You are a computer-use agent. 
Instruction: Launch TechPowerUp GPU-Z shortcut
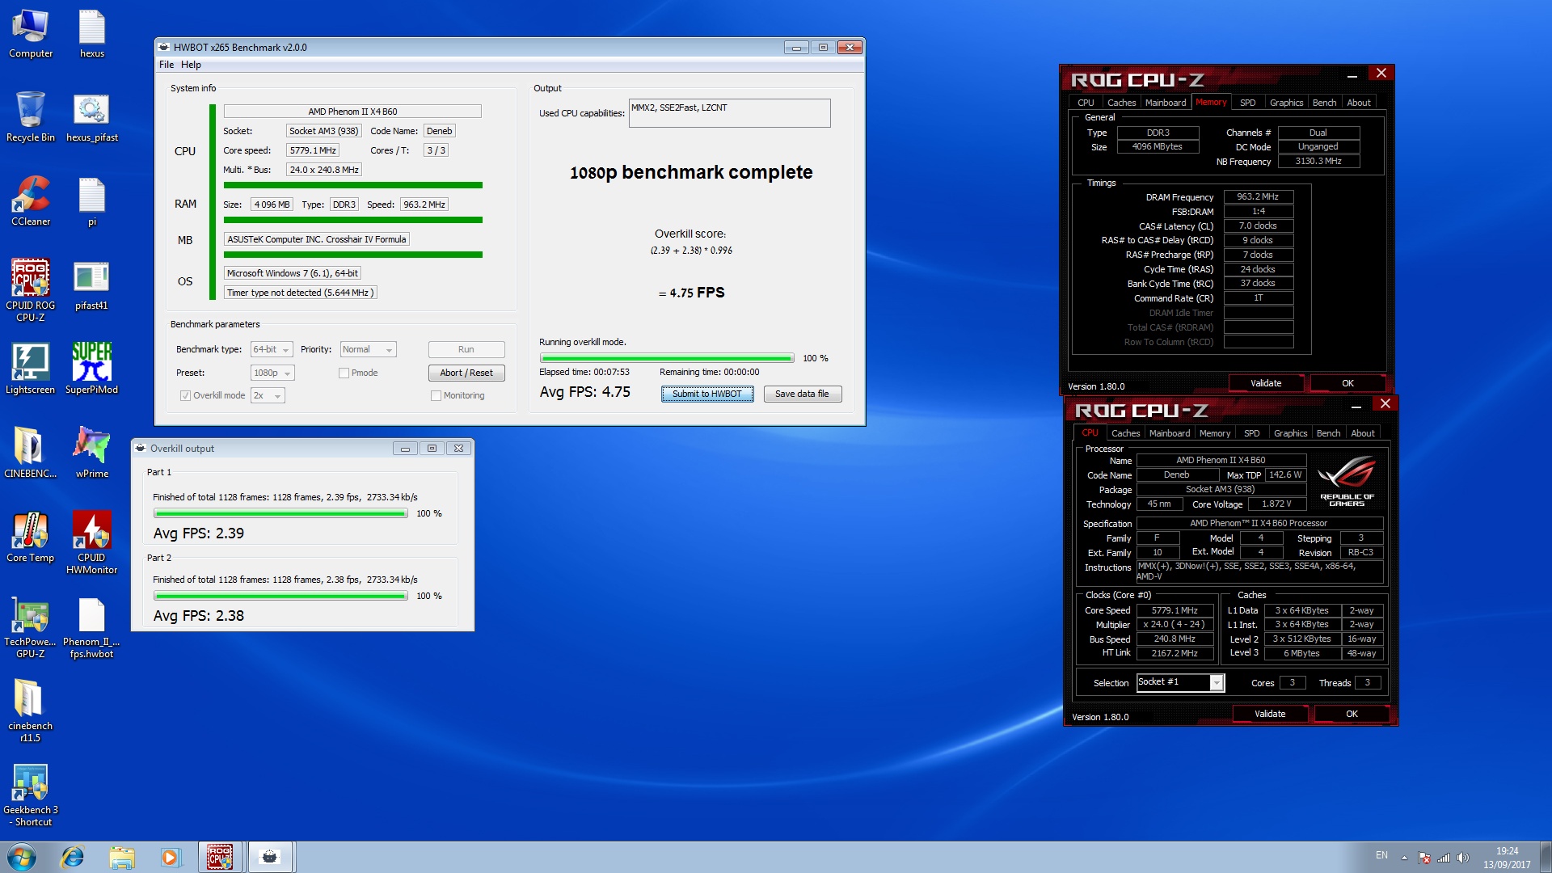[31, 628]
